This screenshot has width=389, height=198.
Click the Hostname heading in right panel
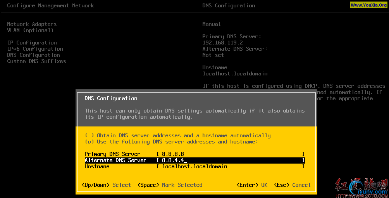[x=215, y=67]
